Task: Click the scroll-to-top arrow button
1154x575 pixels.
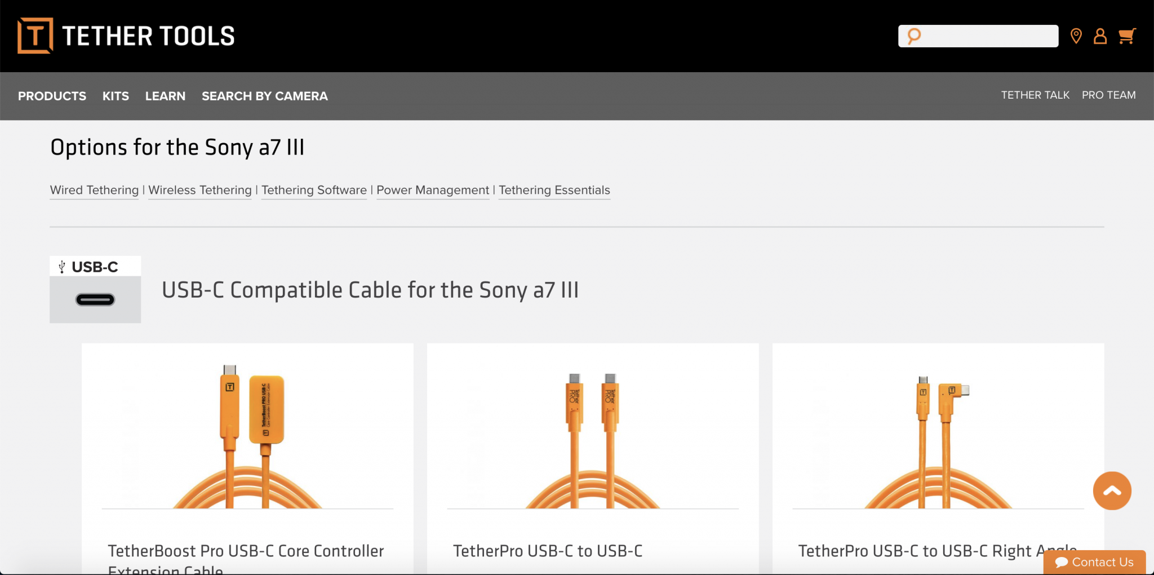Action: pos(1112,490)
